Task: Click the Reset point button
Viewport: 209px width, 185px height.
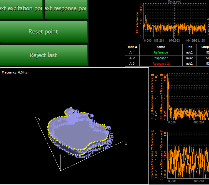Action: pyautogui.click(x=44, y=32)
